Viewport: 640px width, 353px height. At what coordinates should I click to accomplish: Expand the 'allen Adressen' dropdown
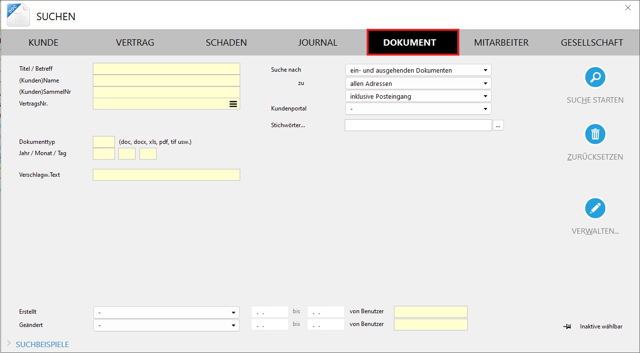click(x=417, y=83)
